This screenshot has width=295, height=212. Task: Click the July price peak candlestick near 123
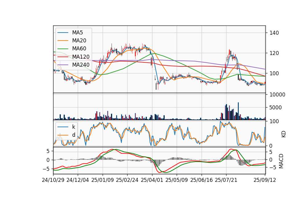229,52
